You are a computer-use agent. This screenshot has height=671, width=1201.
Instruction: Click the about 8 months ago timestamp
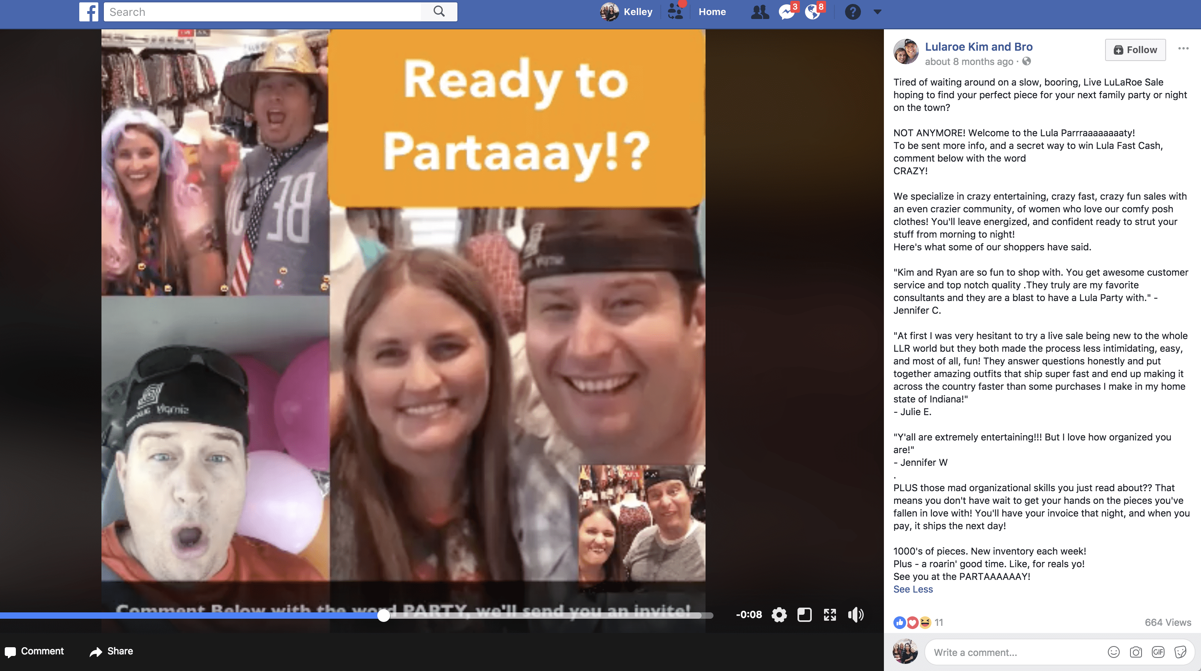tap(969, 61)
